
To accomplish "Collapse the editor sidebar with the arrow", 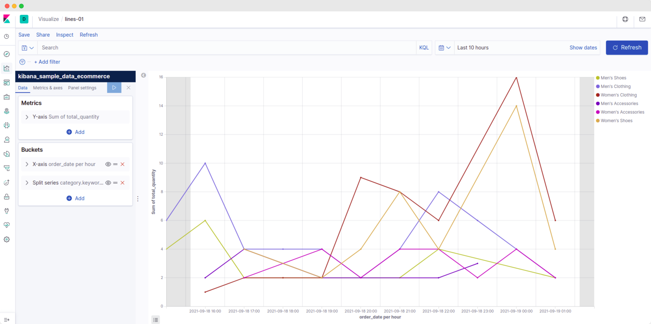I will coord(144,75).
